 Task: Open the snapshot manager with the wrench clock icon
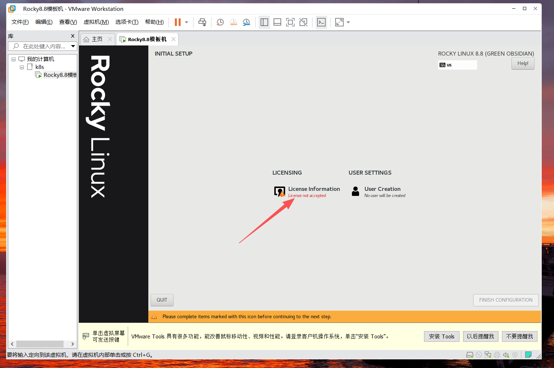[247, 22]
